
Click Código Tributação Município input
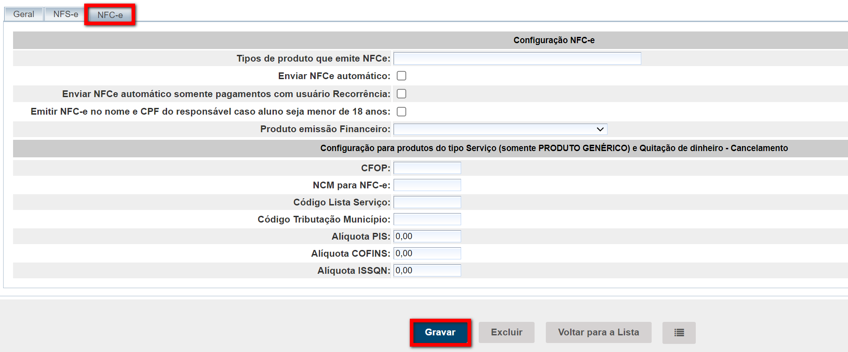pos(427,219)
